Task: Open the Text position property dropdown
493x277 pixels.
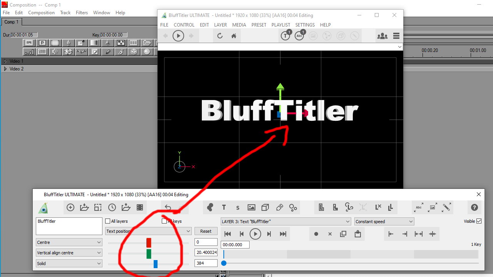Action: (x=149, y=231)
